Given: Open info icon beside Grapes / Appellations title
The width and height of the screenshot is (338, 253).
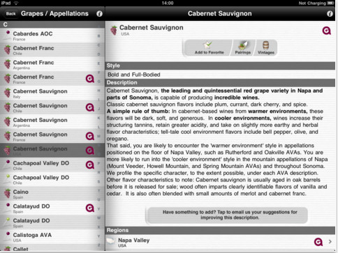Looking at the screenshot, I should tap(99, 14).
